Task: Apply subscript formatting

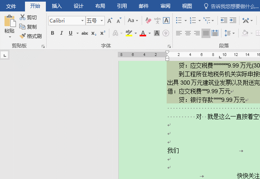Action: [94, 33]
